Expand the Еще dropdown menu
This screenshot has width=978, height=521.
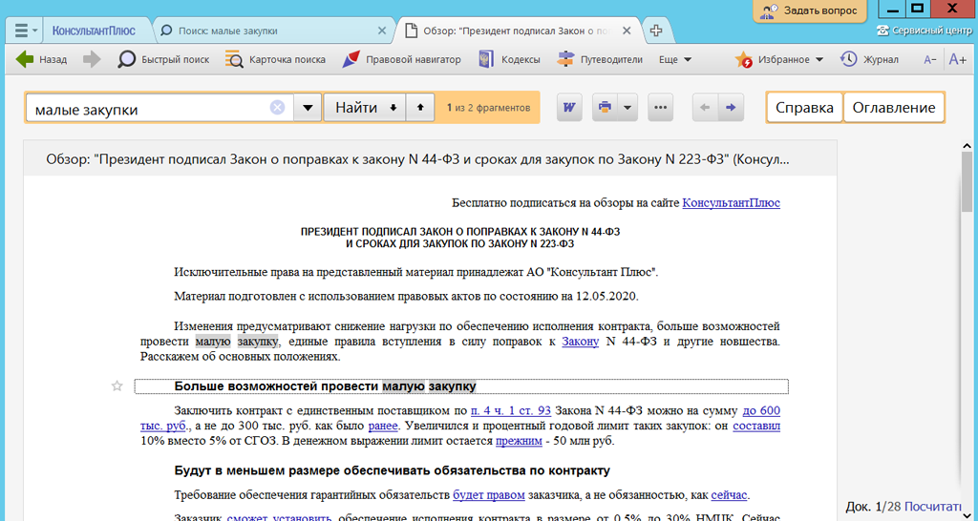pos(675,60)
